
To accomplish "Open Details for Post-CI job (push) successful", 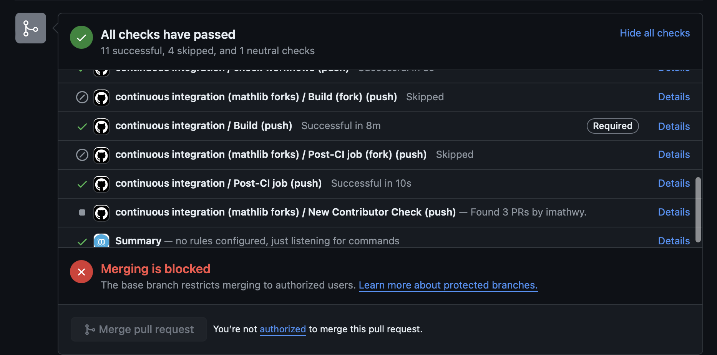I will 674,183.
